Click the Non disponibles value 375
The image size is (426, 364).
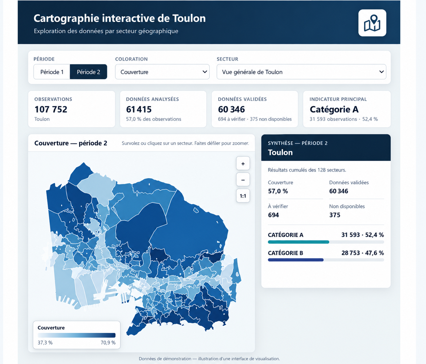tap(335, 215)
